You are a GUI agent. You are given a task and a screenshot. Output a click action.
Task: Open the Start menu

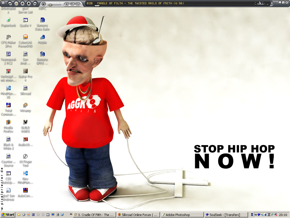8,215
